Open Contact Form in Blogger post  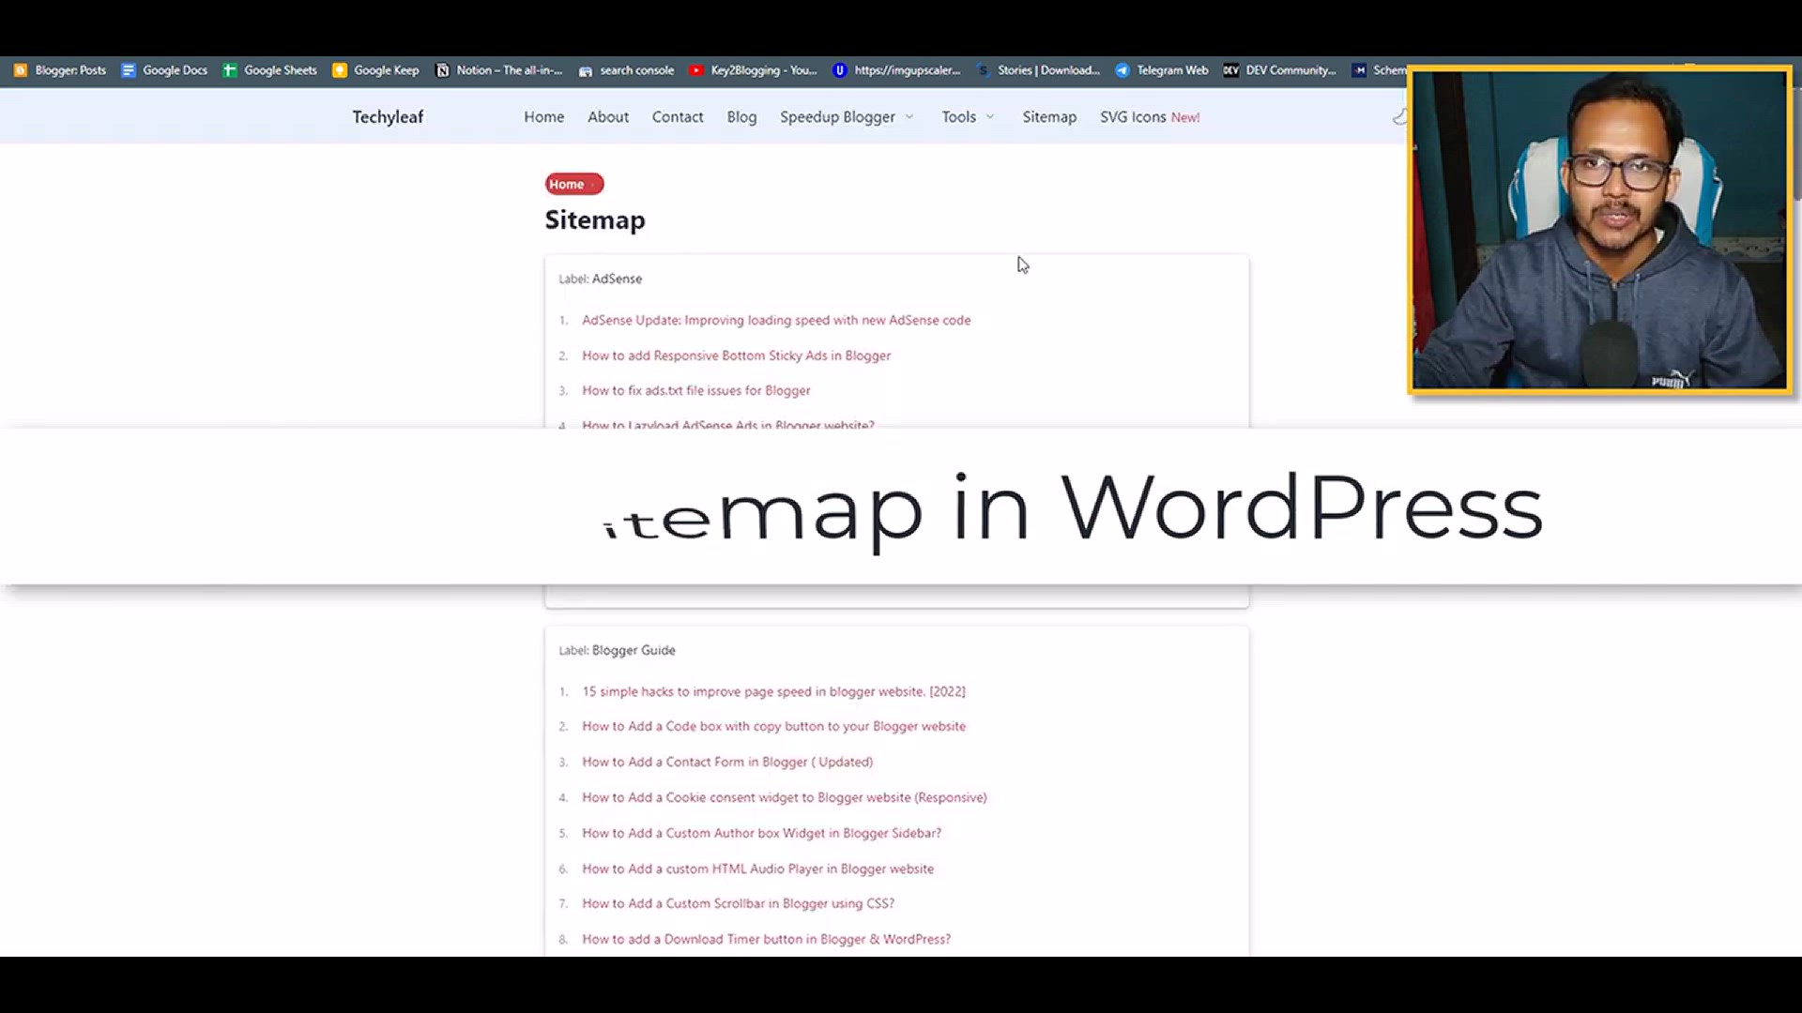727,762
